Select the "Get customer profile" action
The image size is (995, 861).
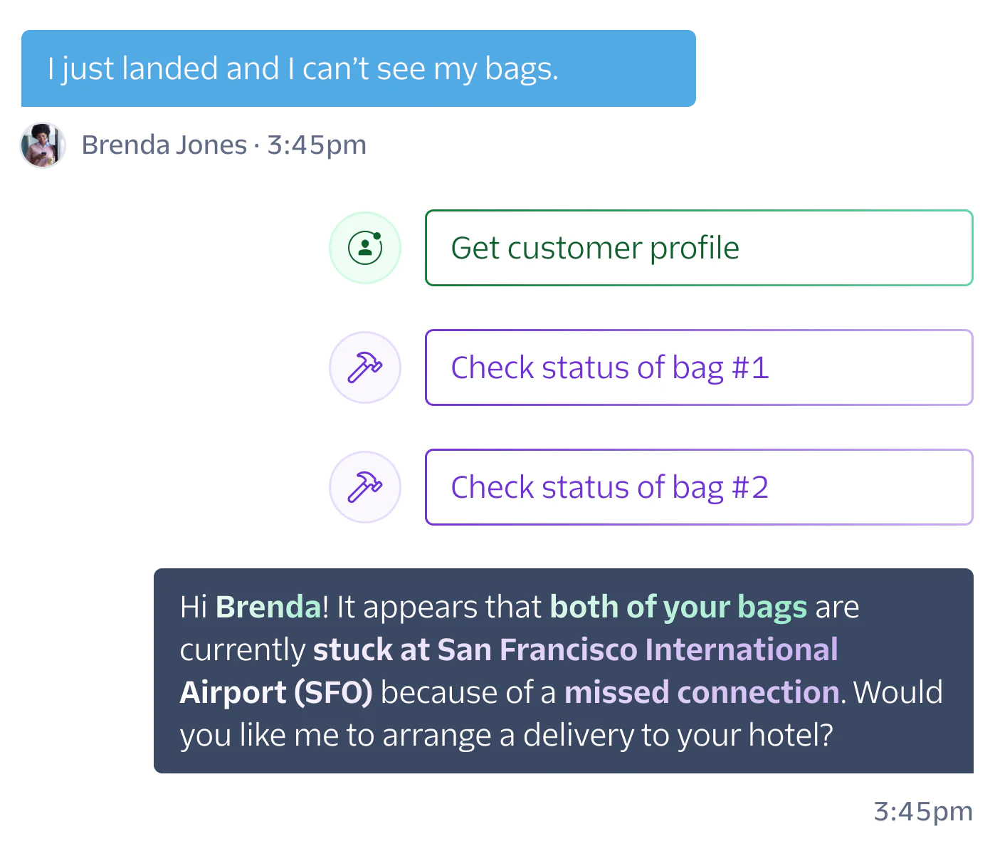pos(698,248)
